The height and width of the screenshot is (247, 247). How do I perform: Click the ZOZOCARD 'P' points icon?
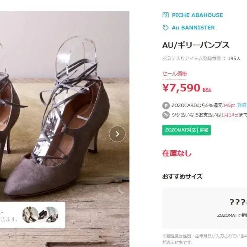[x=166, y=106]
